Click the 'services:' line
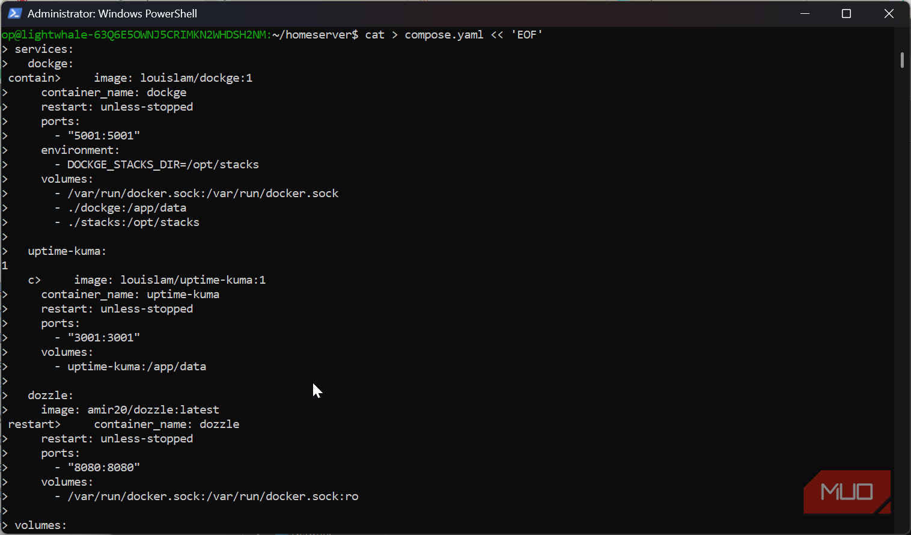The image size is (911, 535). (44, 49)
